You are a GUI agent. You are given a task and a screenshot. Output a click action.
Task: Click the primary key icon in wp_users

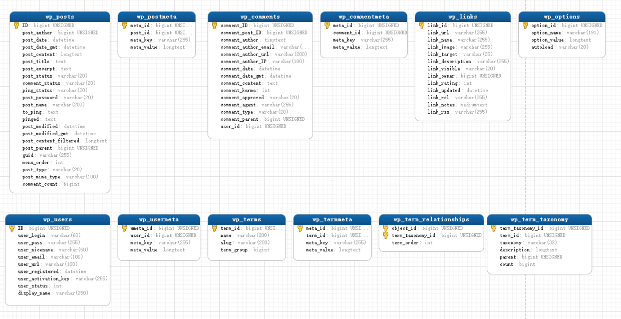pyautogui.click(x=12, y=228)
